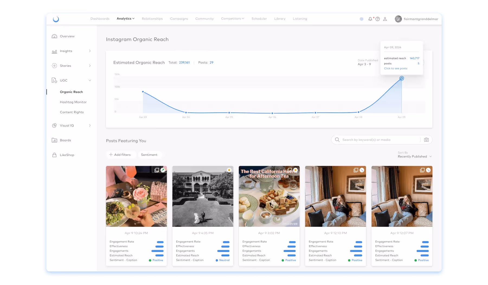Click the share arrow on the cocktail post

[x=163, y=170]
